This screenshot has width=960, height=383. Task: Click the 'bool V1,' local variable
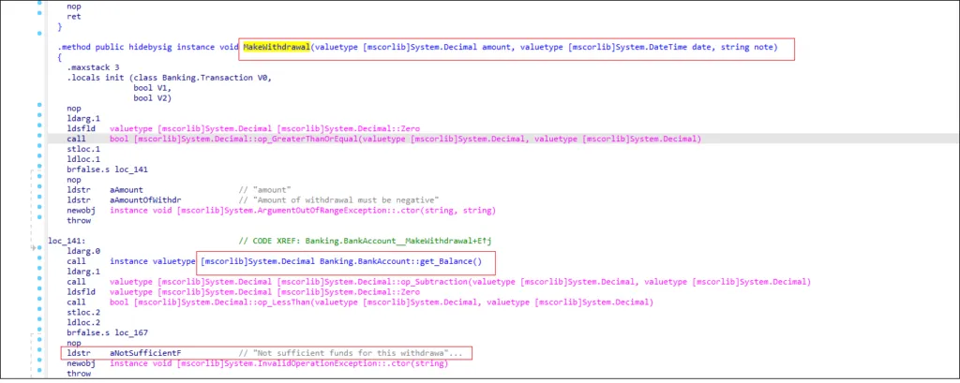coord(154,88)
